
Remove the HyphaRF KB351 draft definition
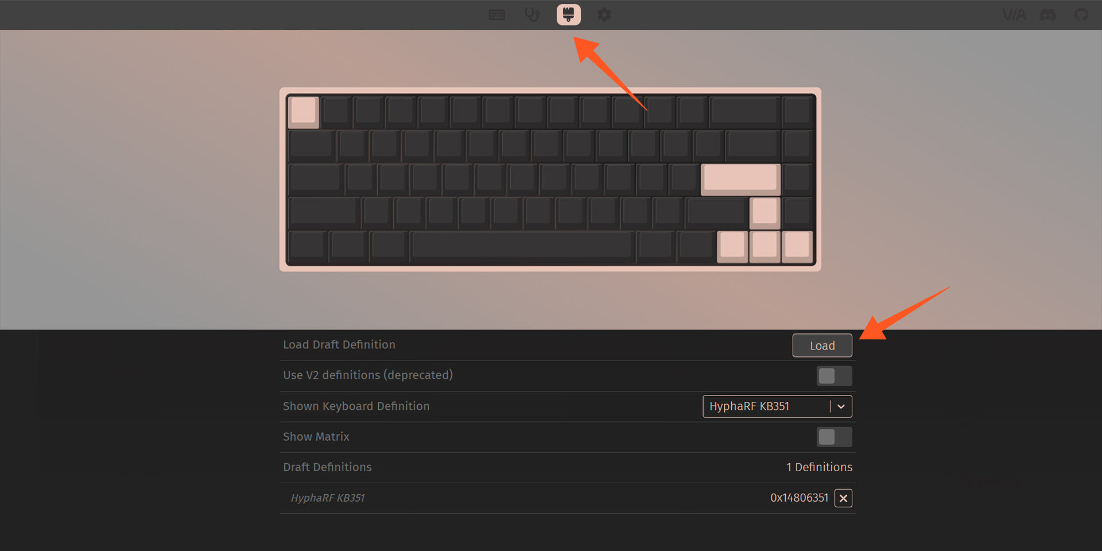pyautogui.click(x=843, y=498)
